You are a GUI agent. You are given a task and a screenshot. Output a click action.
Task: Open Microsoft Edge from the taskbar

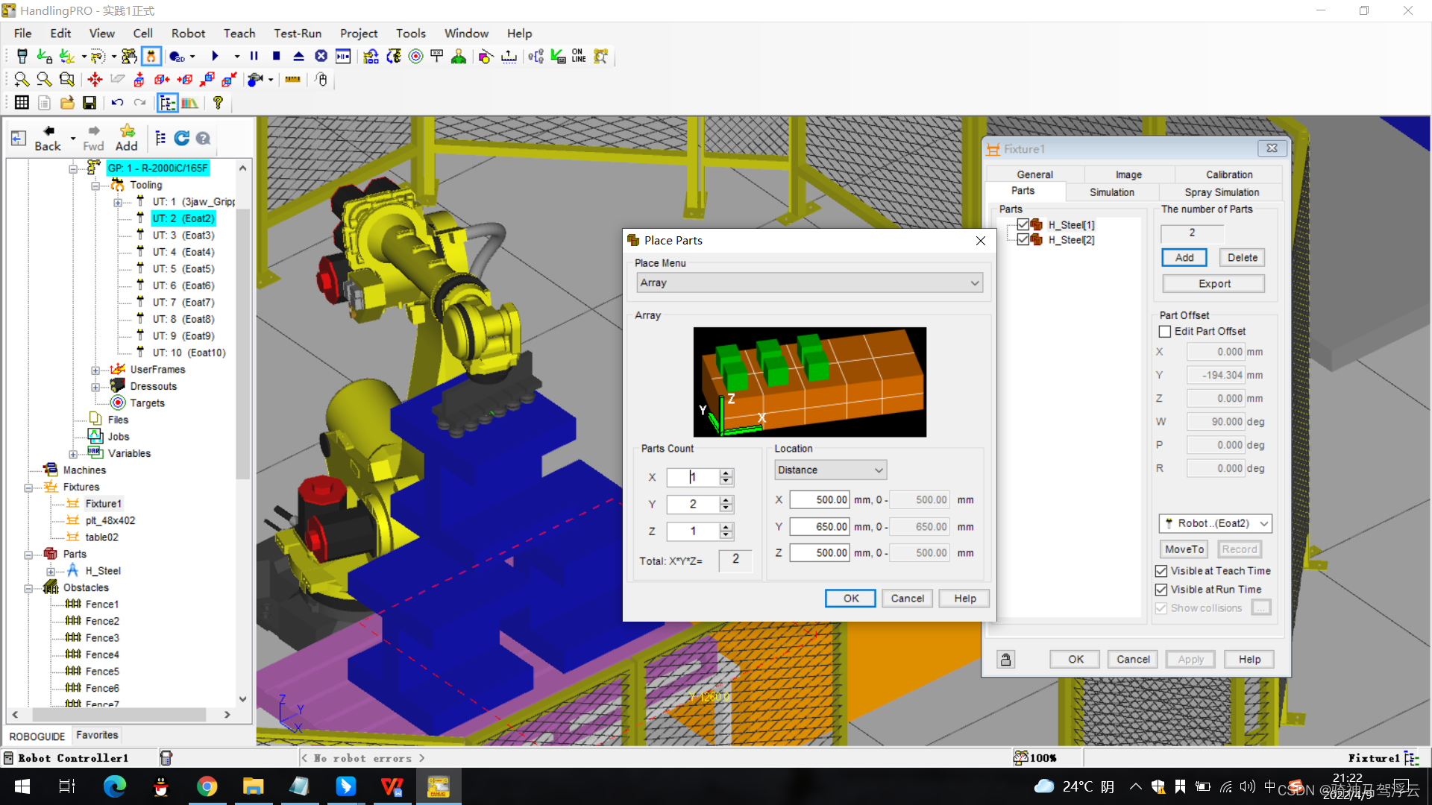114,786
